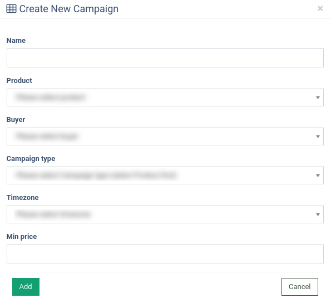The width and height of the screenshot is (331, 308).
Task: Click the Campaign type dropdown arrow
Action: pos(318,175)
